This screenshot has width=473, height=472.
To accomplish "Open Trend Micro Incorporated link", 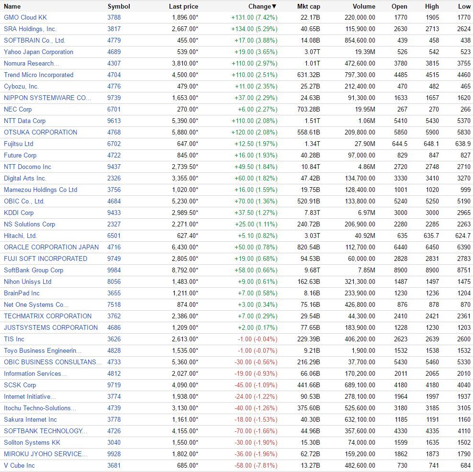I will (39, 75).
